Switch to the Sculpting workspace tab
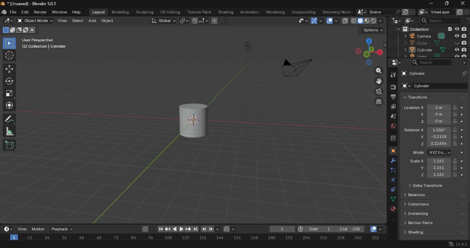Image resolution: width=470 pixels, height=248 pixels. (144, 12)
